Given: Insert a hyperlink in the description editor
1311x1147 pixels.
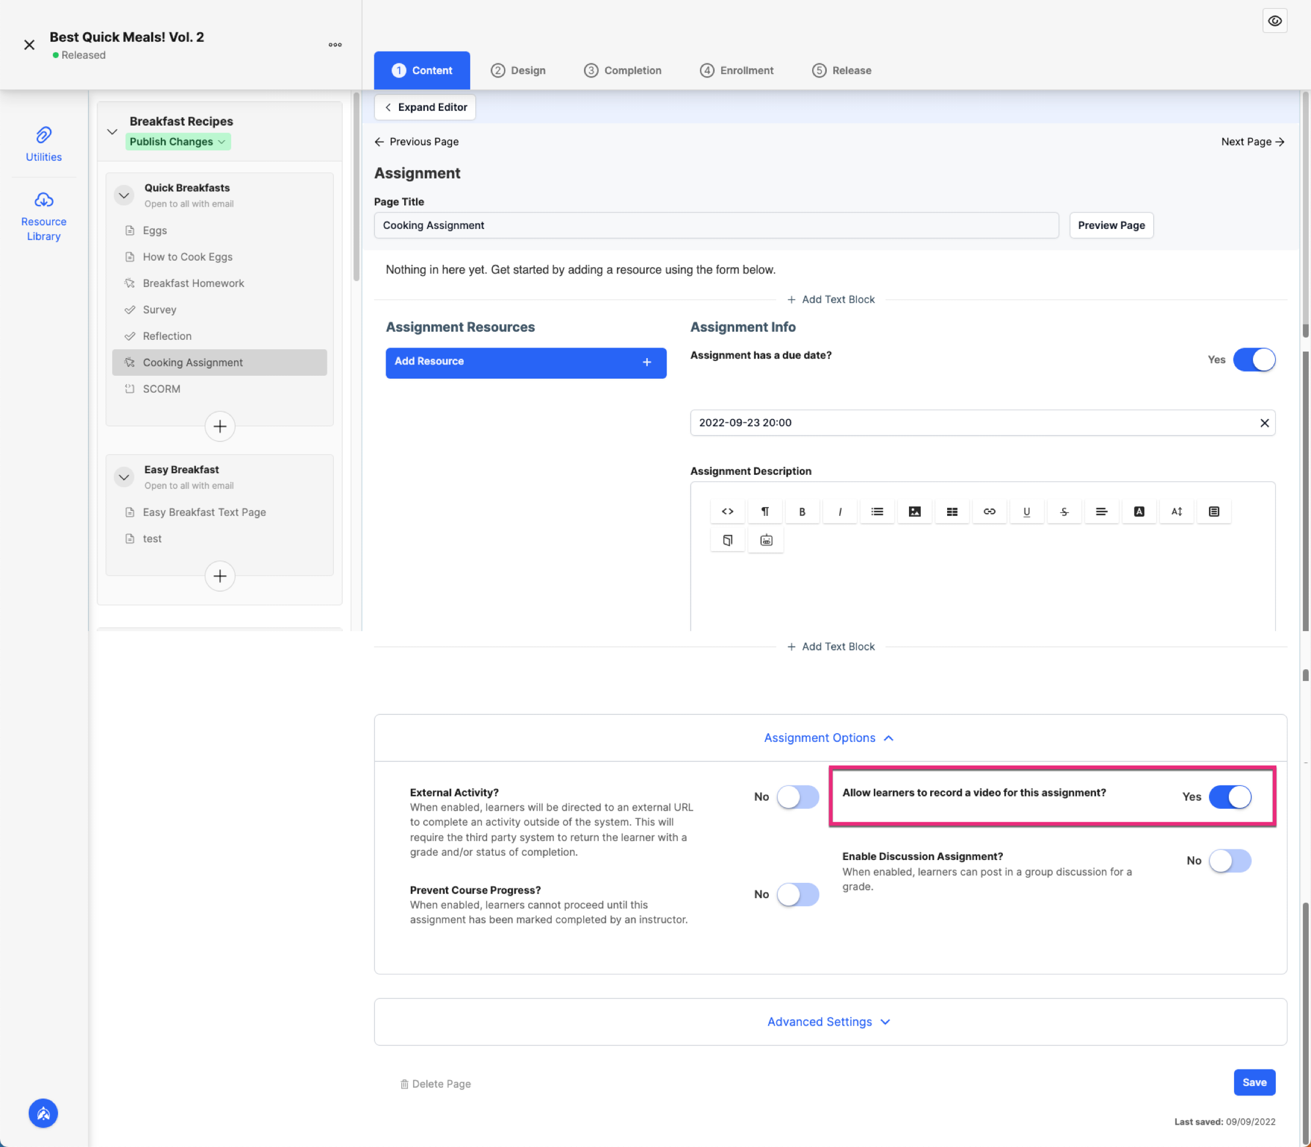Looking at the screenshot, I should 989,511.
